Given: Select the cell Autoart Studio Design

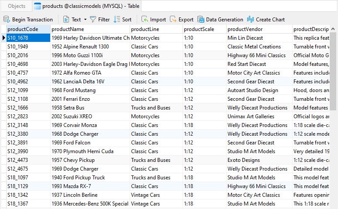Looking at the screenshot, I should tap(259, 90).
